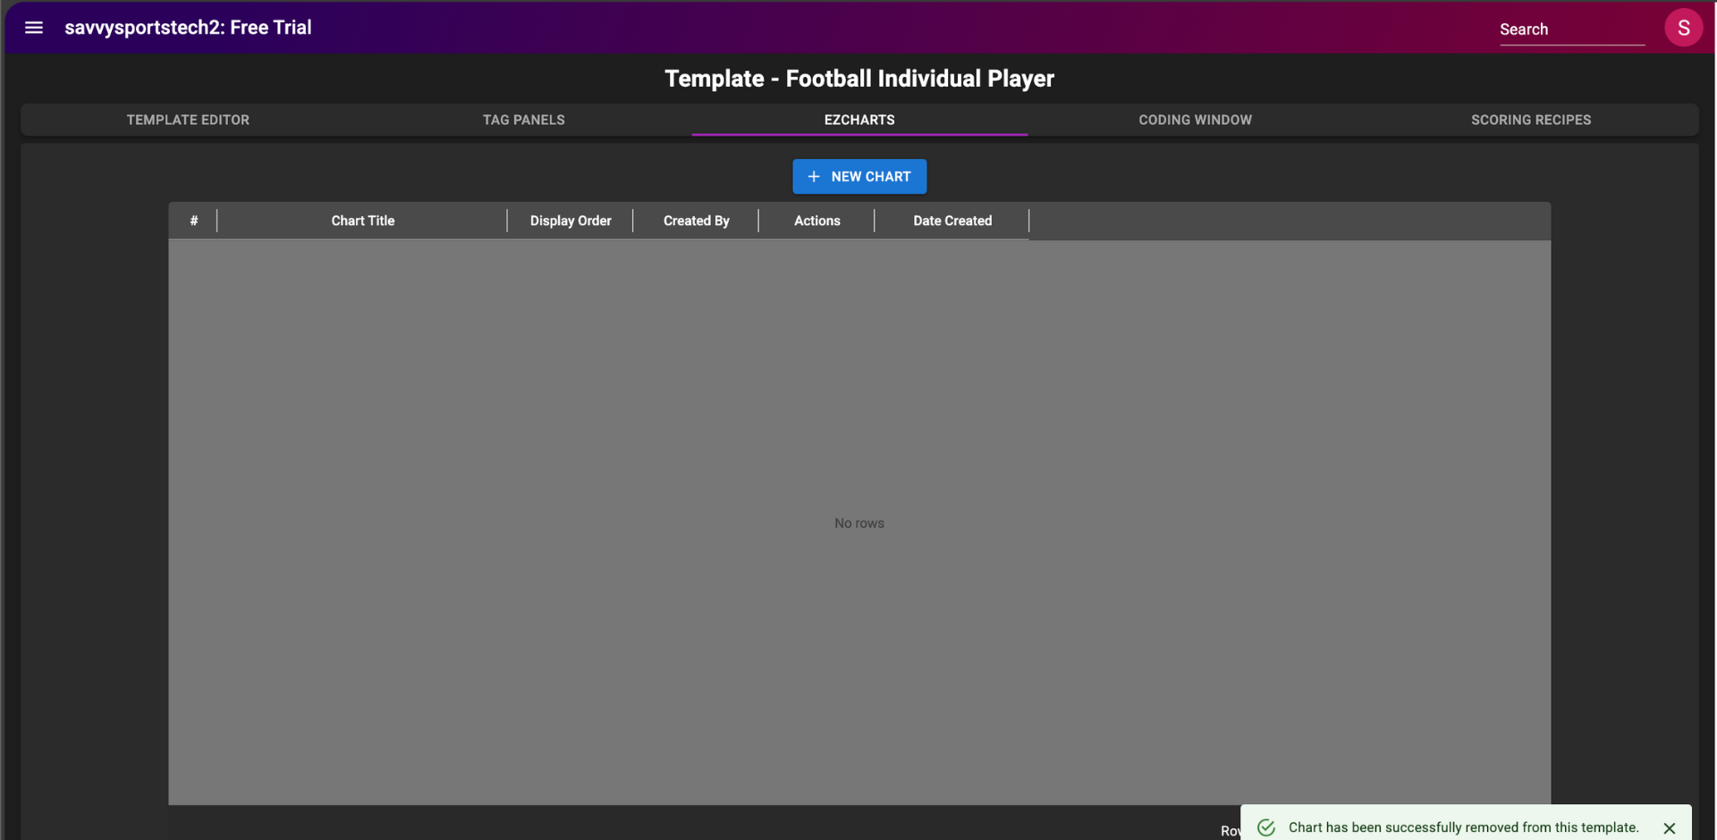Sort by Chart Title column header
The image size is (1717, 840).
click(362, 221)
